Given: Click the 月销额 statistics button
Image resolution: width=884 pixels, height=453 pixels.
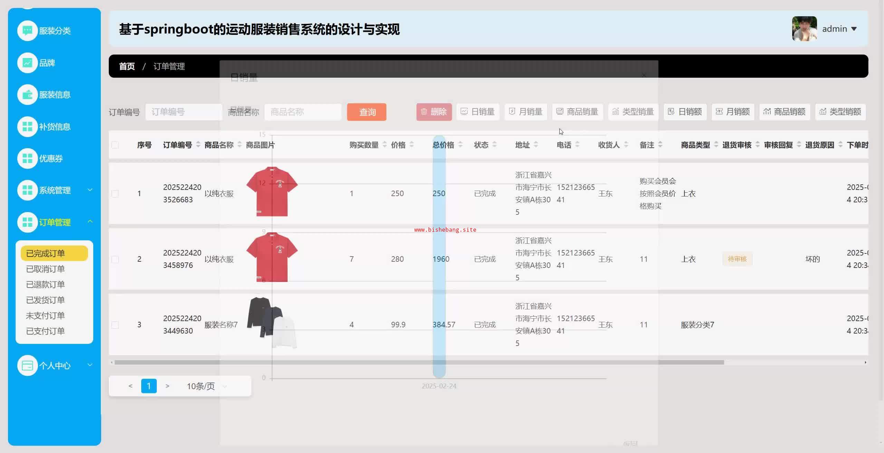Looking at the screenshot, I should pyautogui.click(x=733, y=112).
